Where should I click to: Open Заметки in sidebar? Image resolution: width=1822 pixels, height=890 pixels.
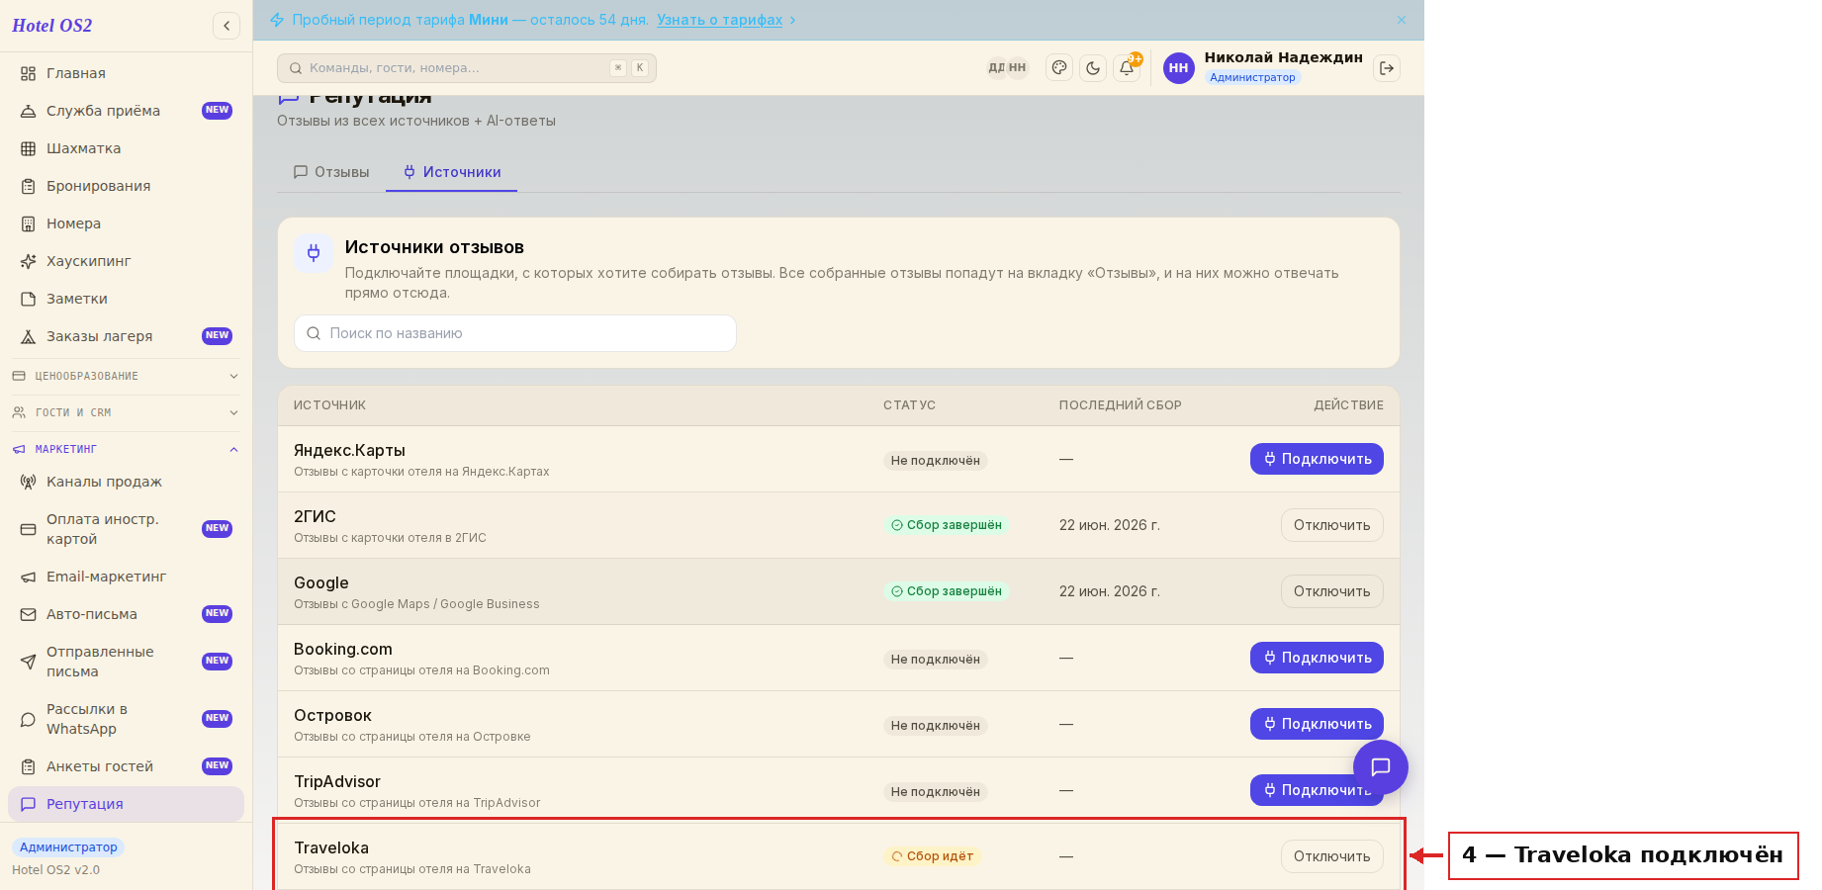click(126, 299)
